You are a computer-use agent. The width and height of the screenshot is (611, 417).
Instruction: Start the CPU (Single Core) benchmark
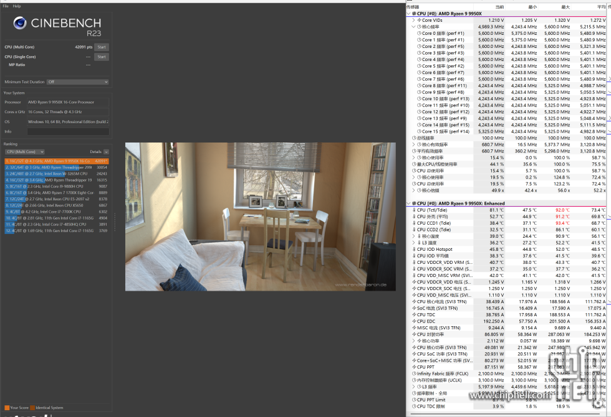click(102, 57)
